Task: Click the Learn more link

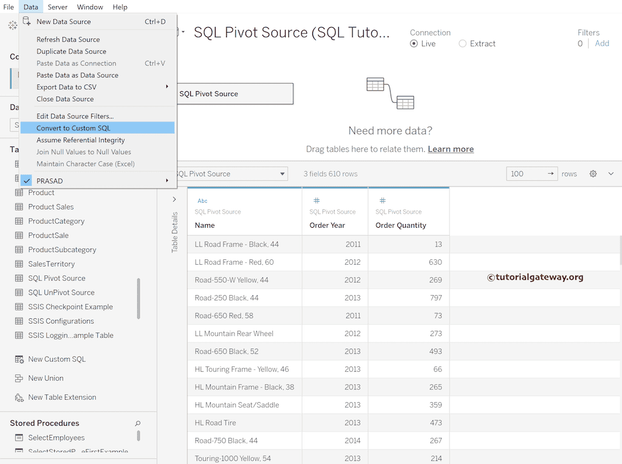Action: (451, 149)
